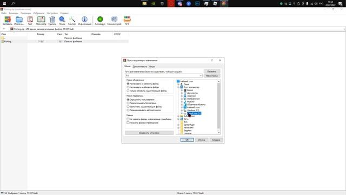Enable 'Показать файлы в Проводнике' checkbox
This screenshot has height=195, width=346.
tap(128, 123)
